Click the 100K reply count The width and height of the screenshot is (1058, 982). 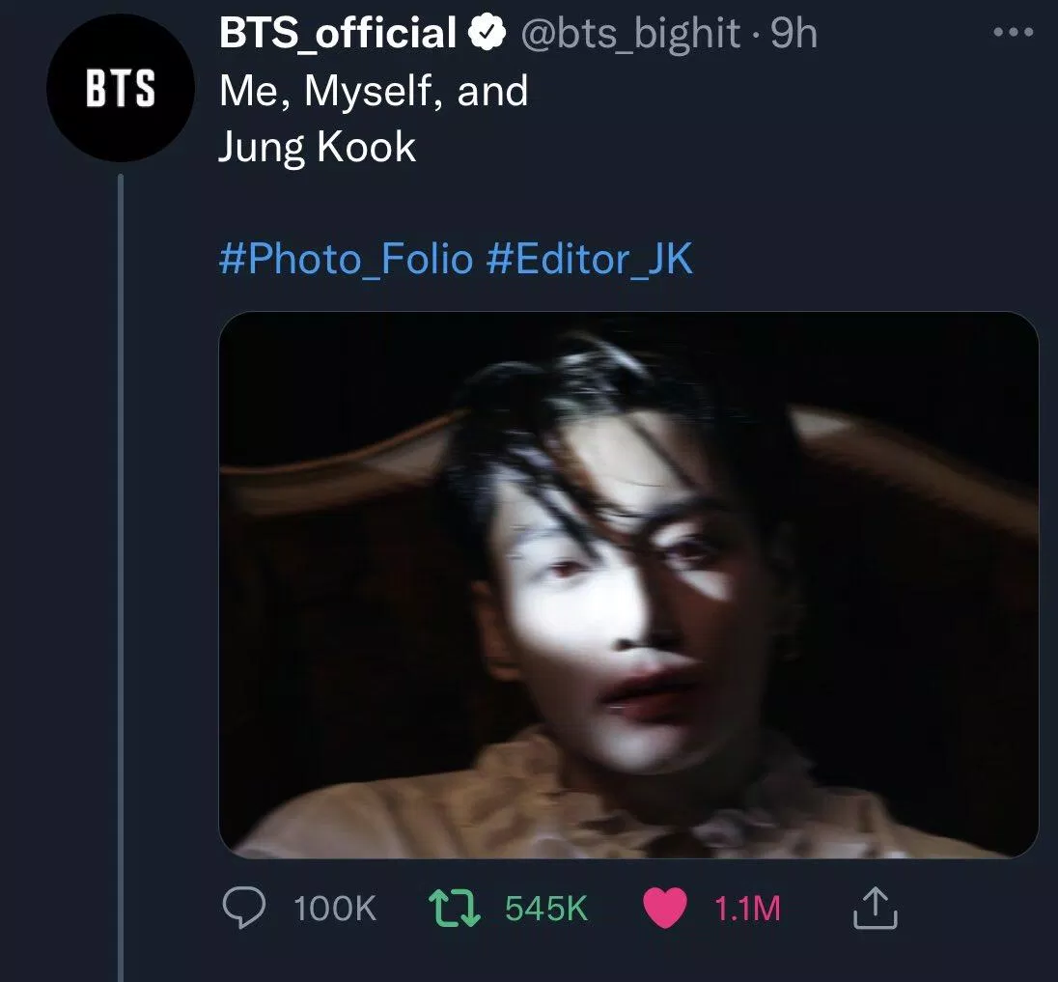334,909
